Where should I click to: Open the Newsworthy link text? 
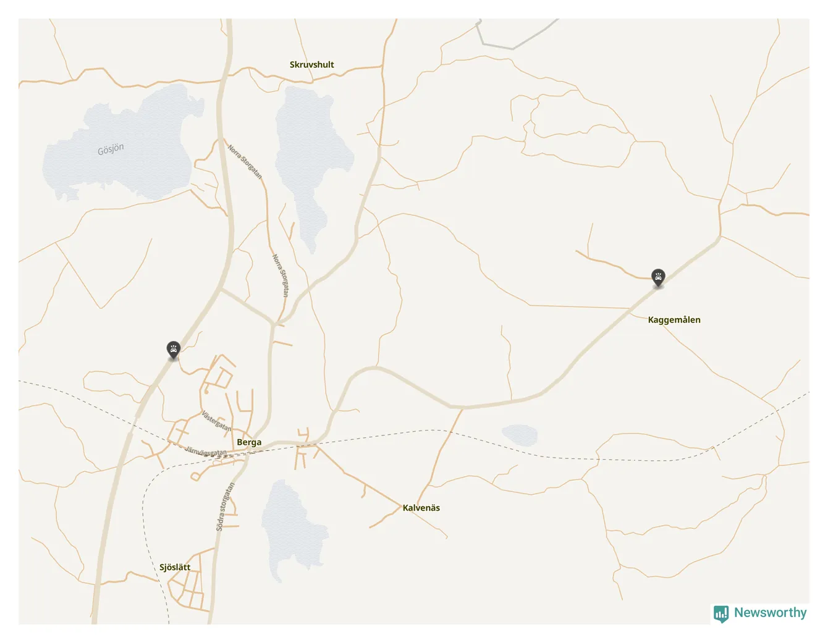click(770, 613)
